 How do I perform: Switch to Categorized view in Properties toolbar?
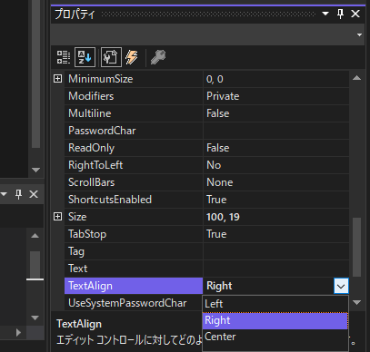(x=64, y=57)
